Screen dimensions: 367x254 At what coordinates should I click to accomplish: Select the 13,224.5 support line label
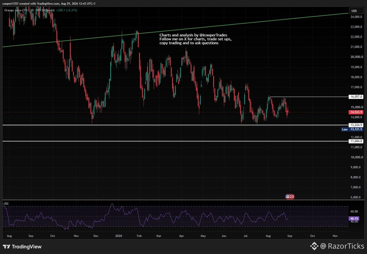356,125
